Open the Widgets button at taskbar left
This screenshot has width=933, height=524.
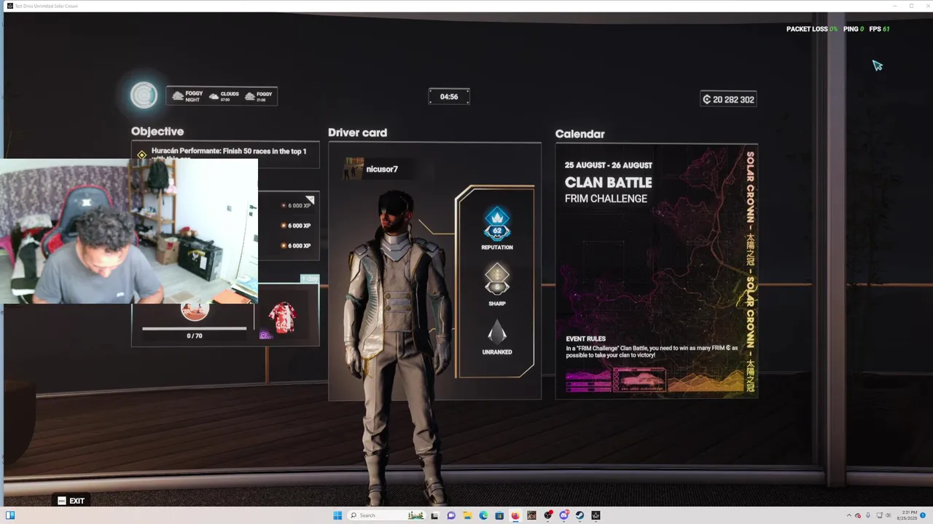10,515
